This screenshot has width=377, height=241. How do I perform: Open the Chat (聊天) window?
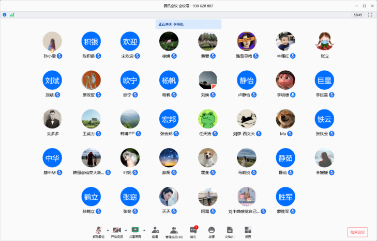tap(193, 230)
